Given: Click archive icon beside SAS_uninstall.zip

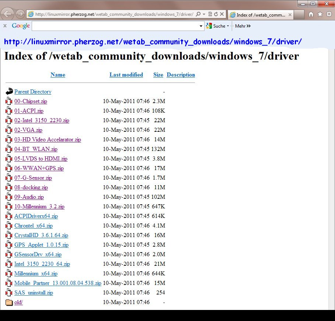Looking at the screenshot, I should click(9, 293).
